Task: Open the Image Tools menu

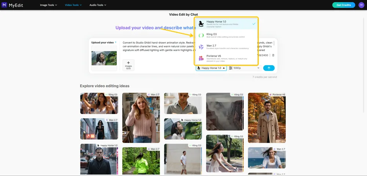Action: point(48,5)
